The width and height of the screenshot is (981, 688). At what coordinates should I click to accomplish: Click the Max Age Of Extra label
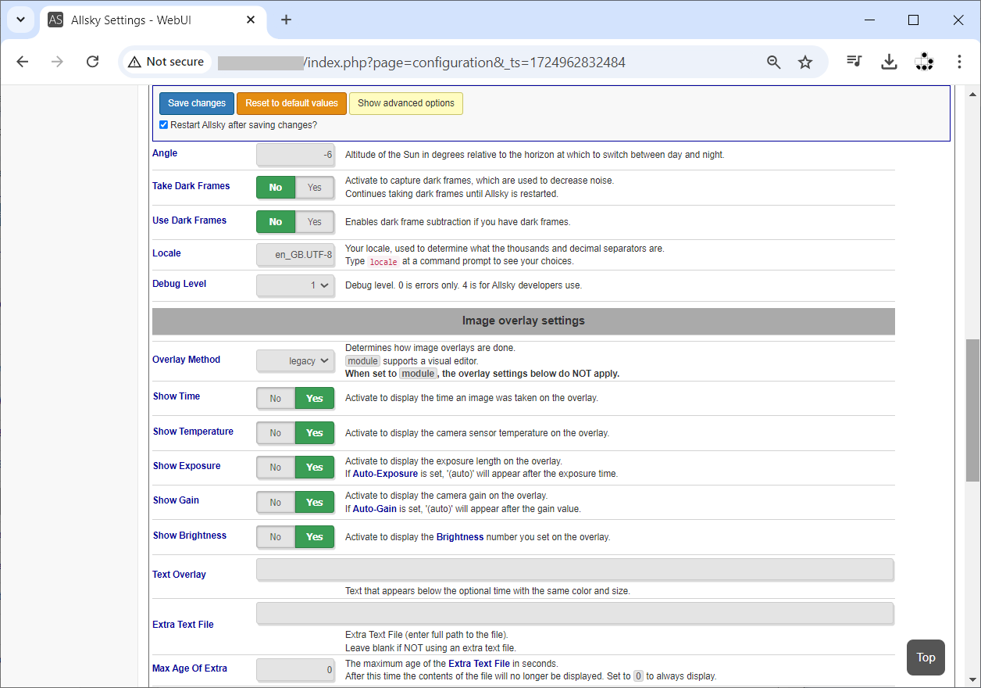pyautogui.click(x=190, y=668)
